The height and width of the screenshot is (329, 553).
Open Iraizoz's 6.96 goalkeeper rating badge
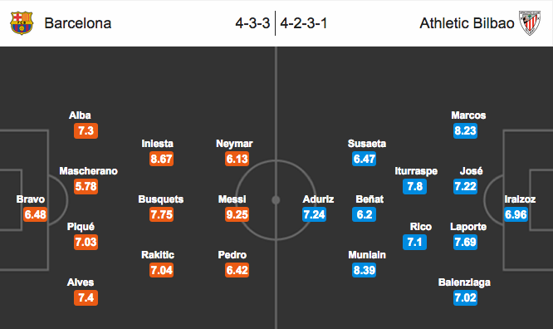(x=516, y=214)
